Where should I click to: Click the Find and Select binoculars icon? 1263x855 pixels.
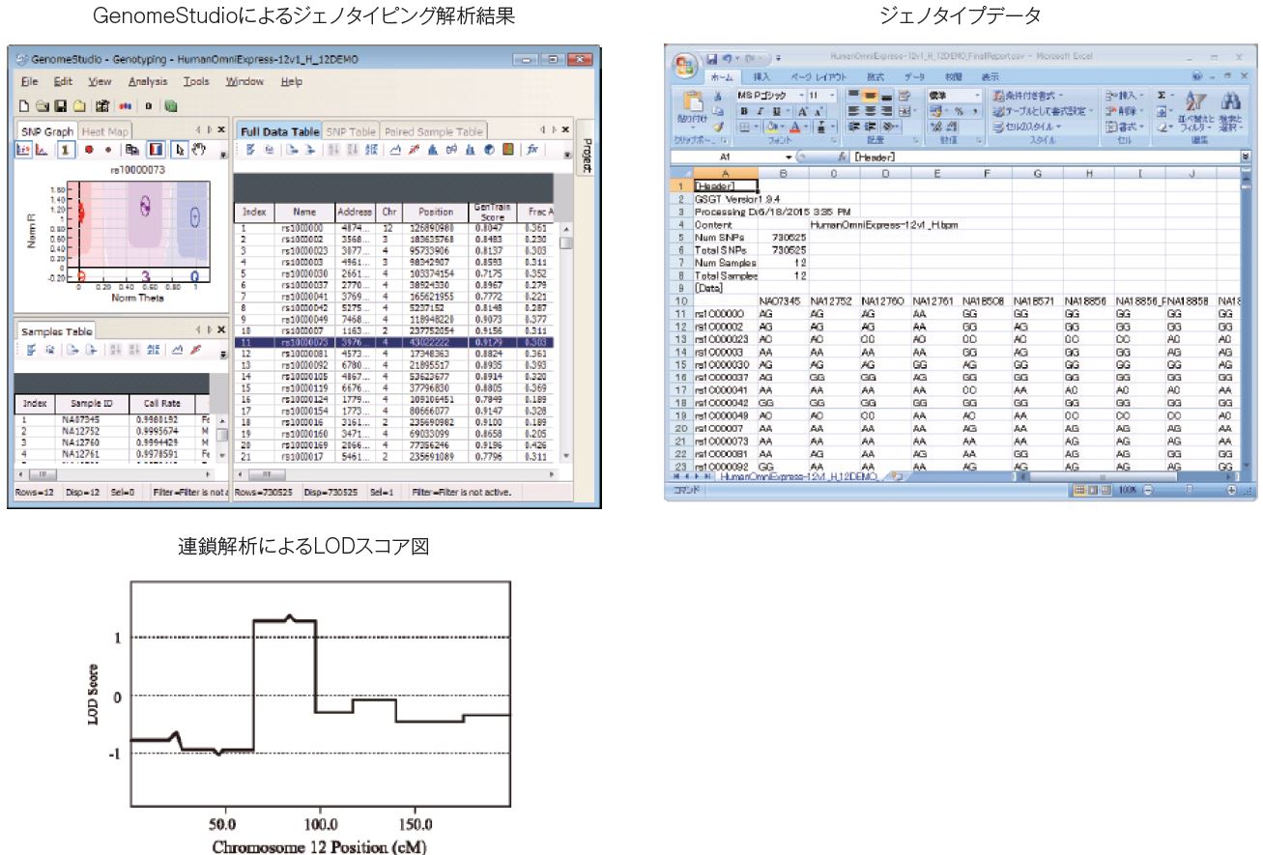tap(1231, 102)
